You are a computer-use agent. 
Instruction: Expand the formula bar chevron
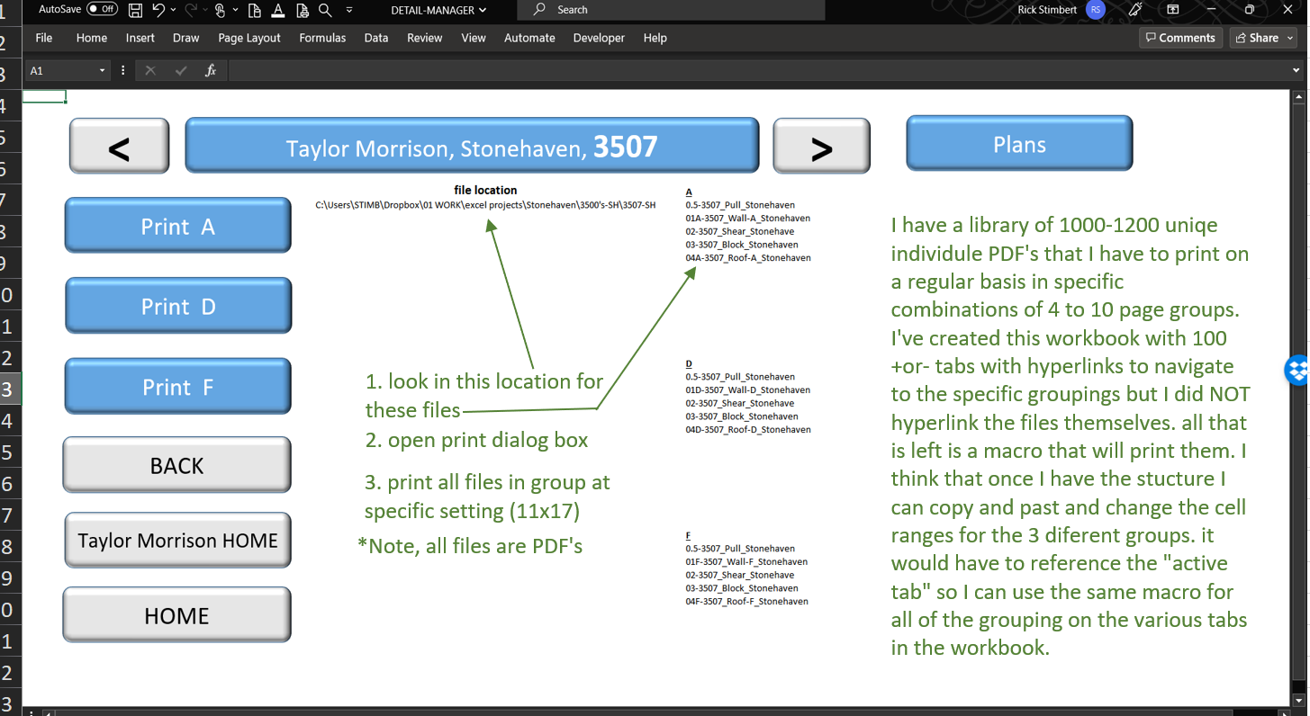(x=1296, y=70)
